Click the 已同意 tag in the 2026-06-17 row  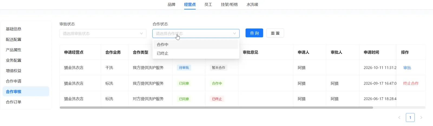(x=184, y=99)
